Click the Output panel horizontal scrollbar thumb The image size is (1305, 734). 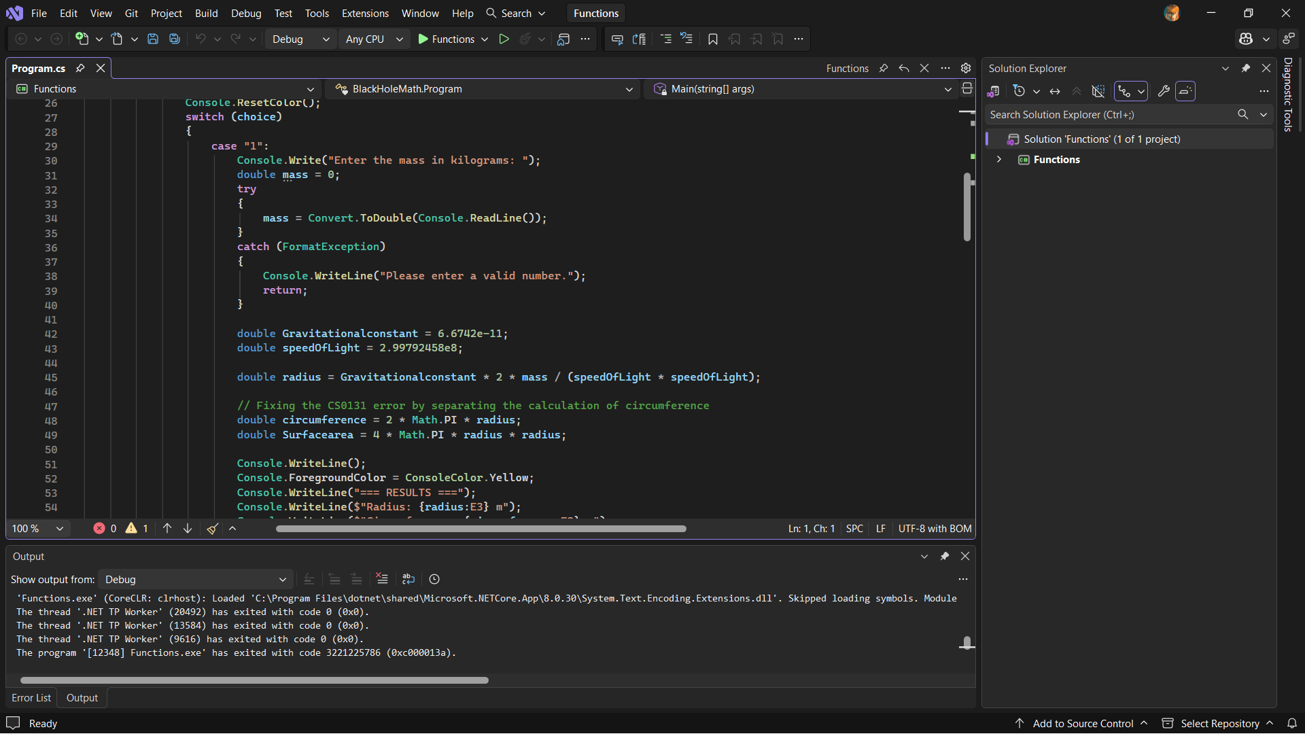point(254,680)
